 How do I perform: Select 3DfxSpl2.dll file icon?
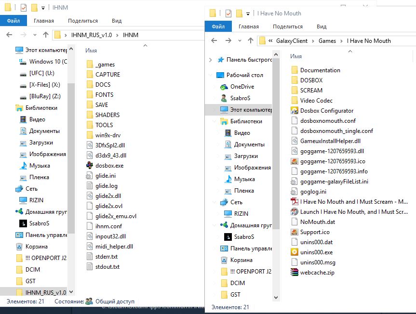tap(90, 145)
